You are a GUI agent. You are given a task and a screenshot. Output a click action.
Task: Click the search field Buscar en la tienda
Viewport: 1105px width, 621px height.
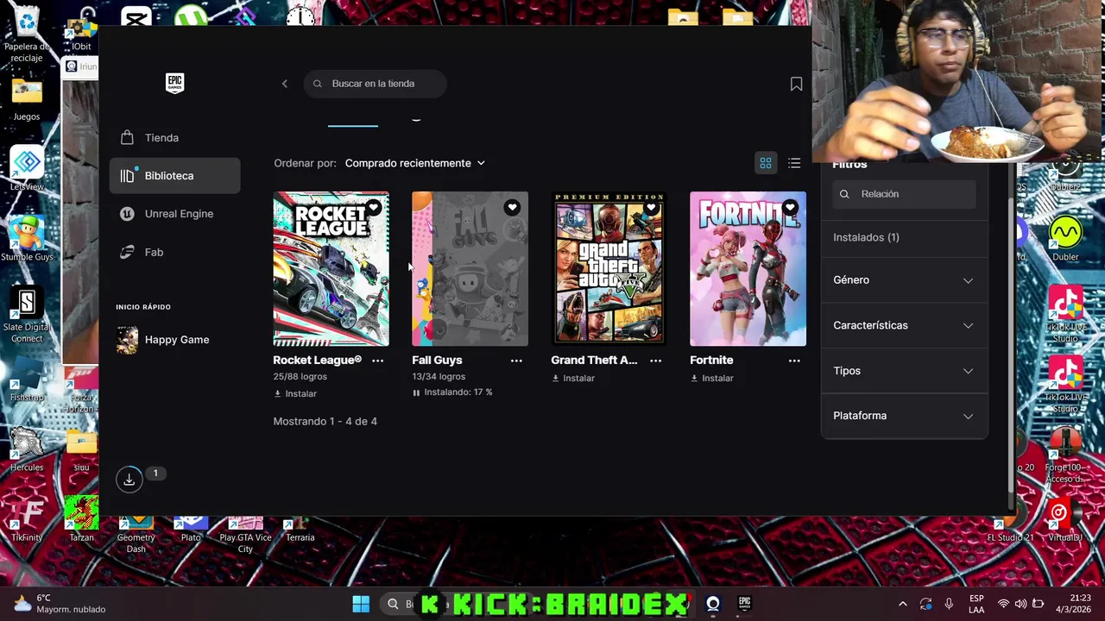coord(375,84)
